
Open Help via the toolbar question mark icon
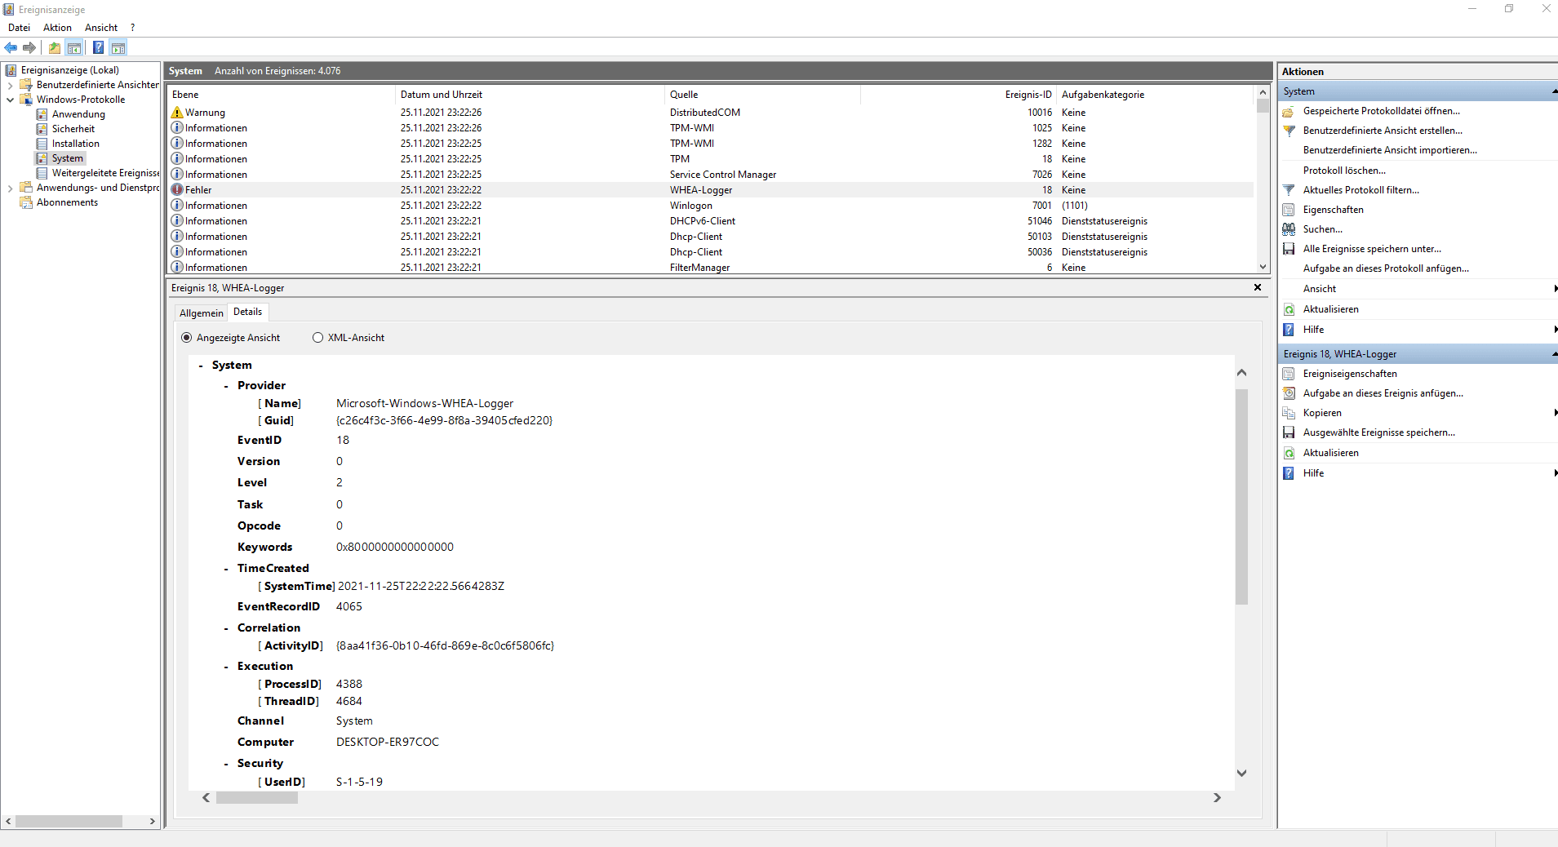[x=98, y=47]
